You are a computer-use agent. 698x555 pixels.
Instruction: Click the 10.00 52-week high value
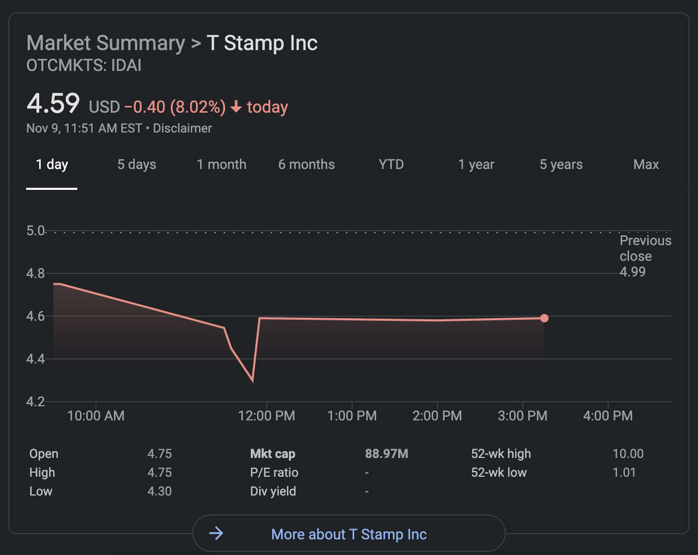(x=628, y=454)
